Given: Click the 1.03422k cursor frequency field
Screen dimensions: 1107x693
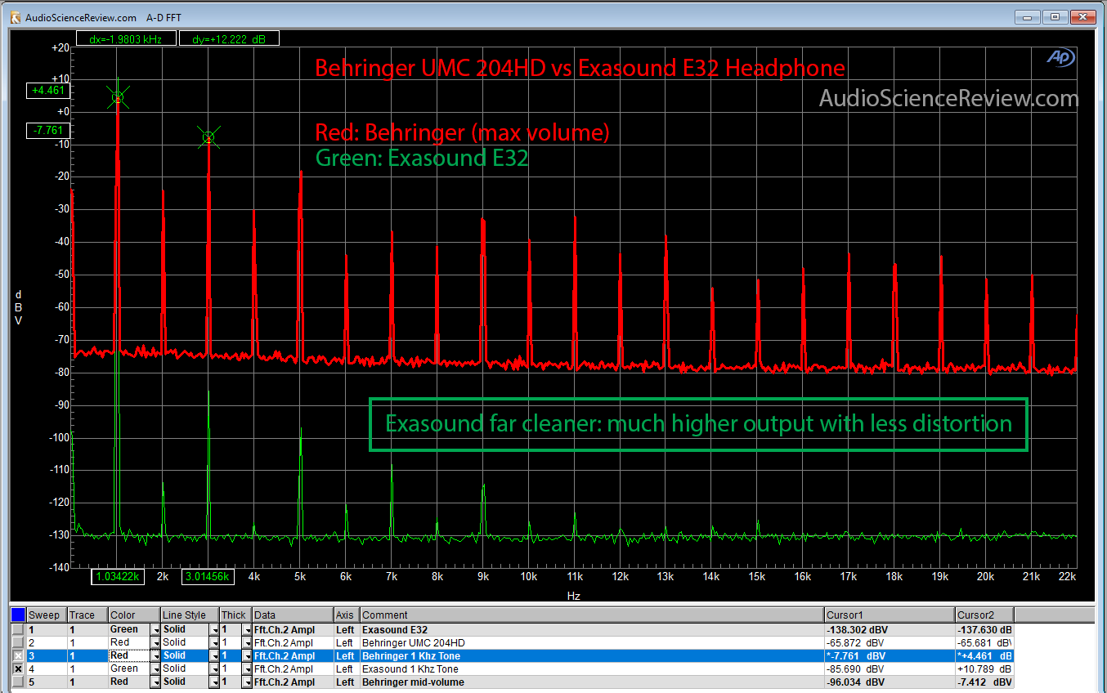Looking at the screenshot, I should click(x=119, y=577).
